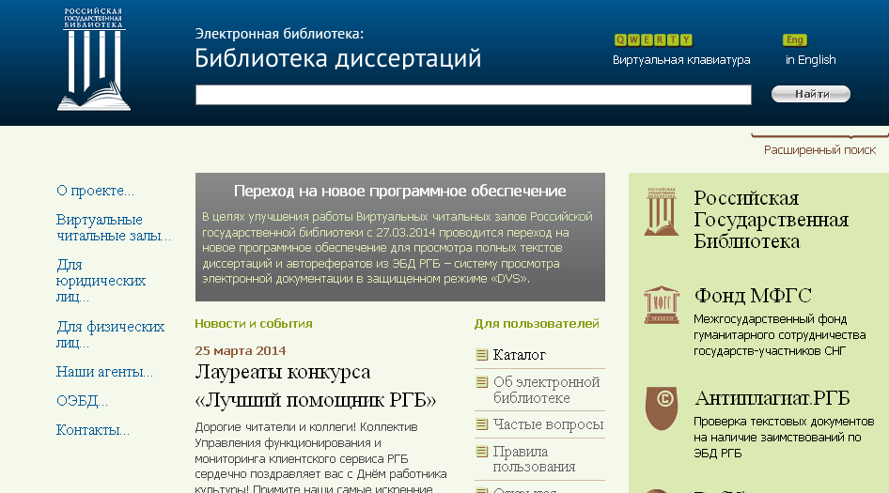Click the Фонд МФГС building icon
Screen dimensions: 889x493
tap(661, 305)
